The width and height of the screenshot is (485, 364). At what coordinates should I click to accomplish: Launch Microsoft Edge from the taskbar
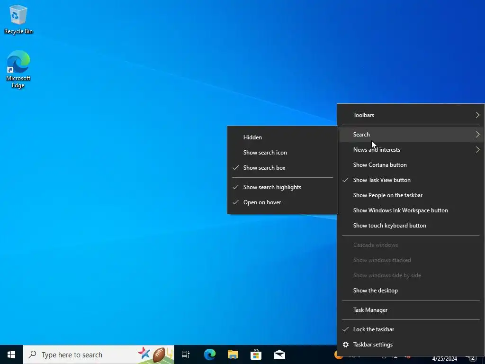point(210,355)
